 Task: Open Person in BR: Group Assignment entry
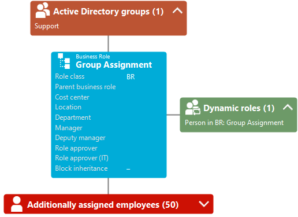(x=234, y=123)
